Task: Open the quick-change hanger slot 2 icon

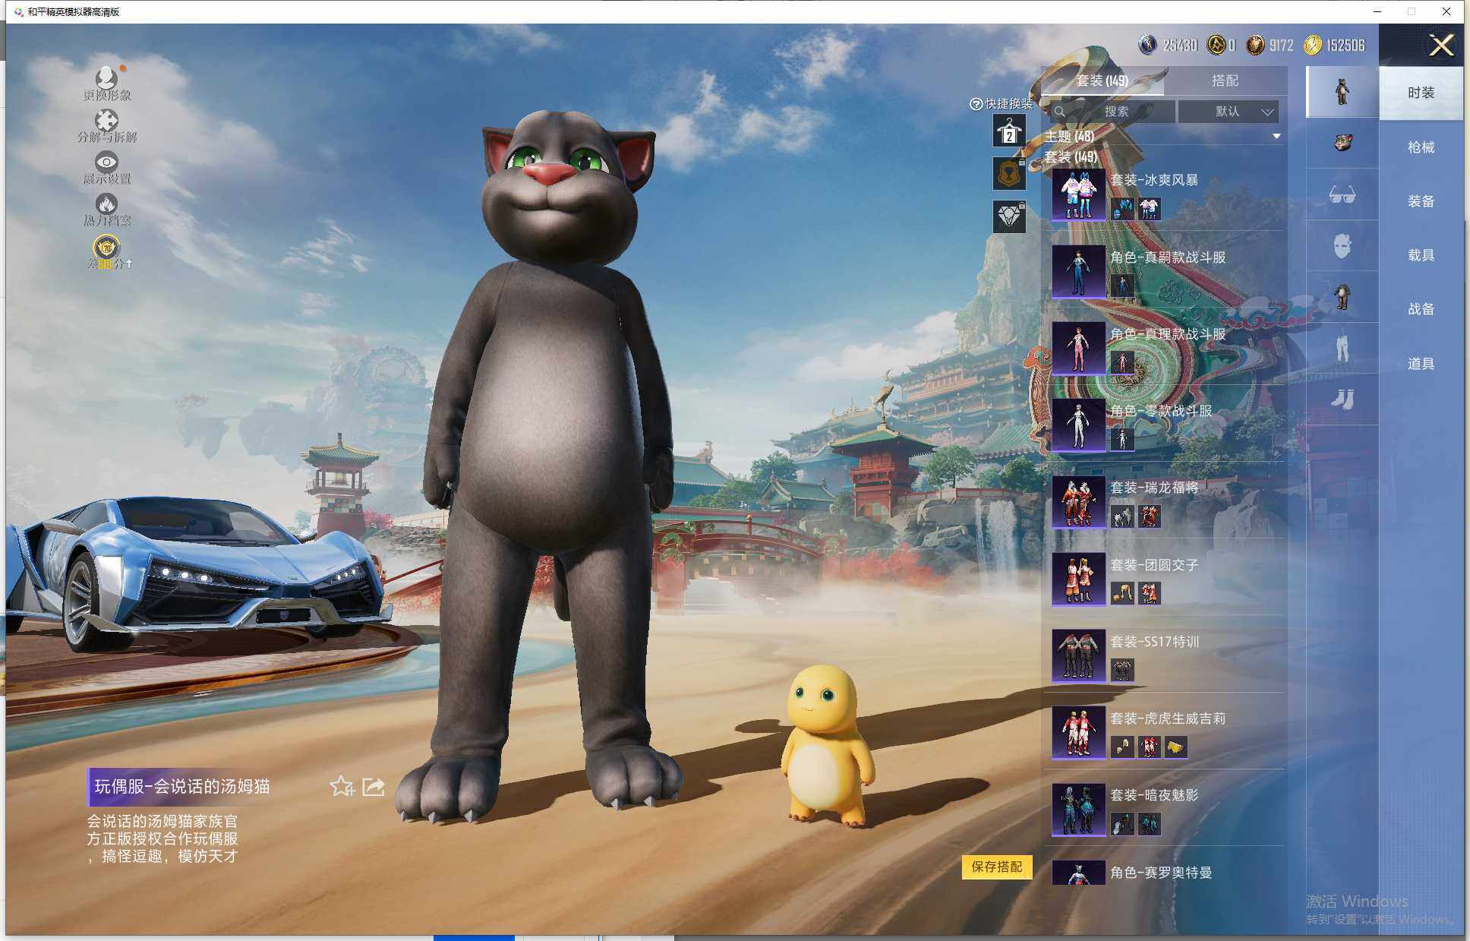Action: (1009, 131)
